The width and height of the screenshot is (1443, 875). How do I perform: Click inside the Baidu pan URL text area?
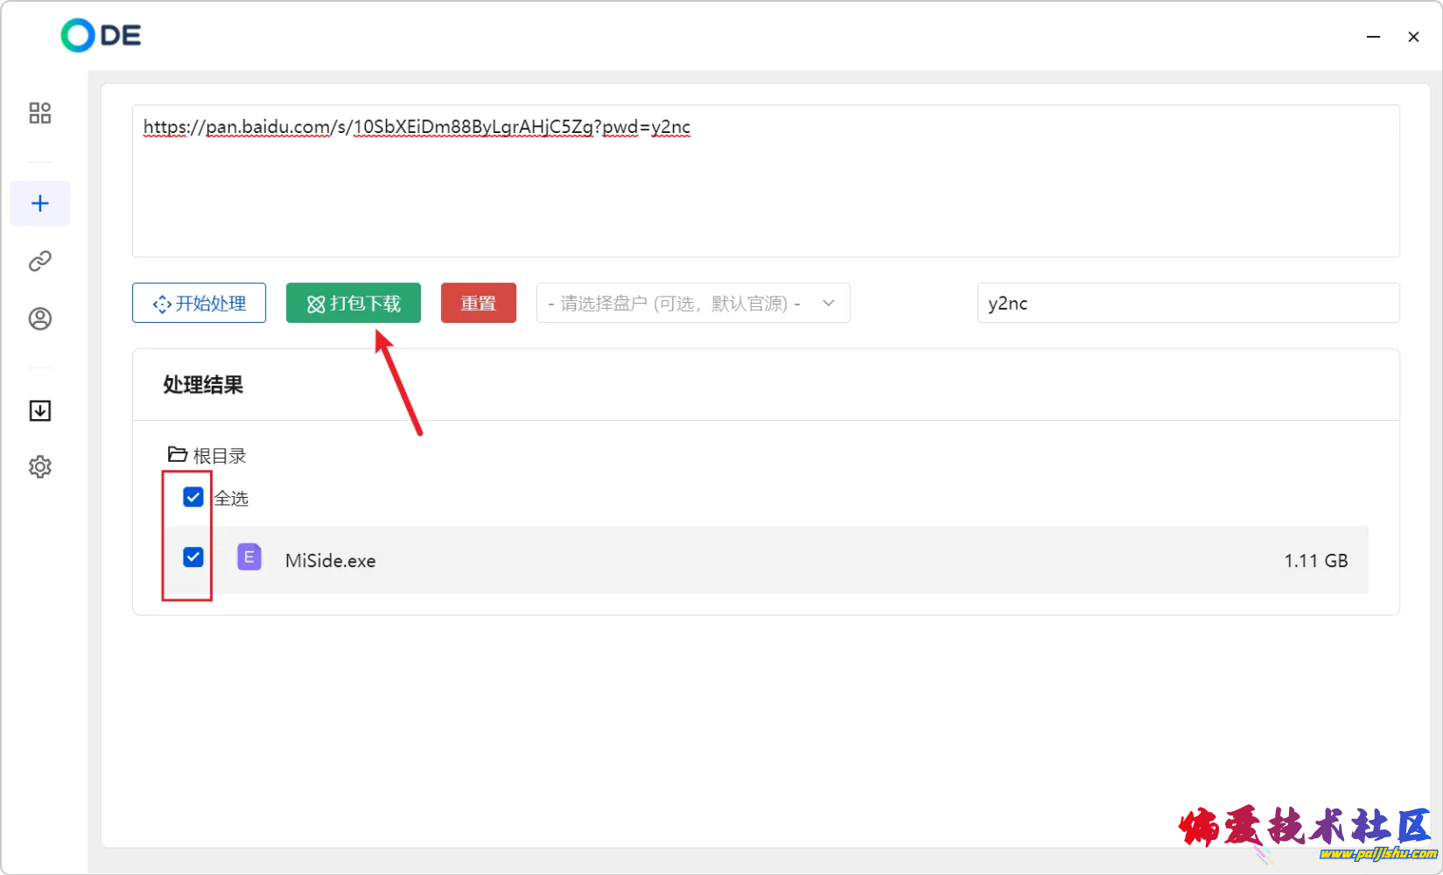[765, 192]
